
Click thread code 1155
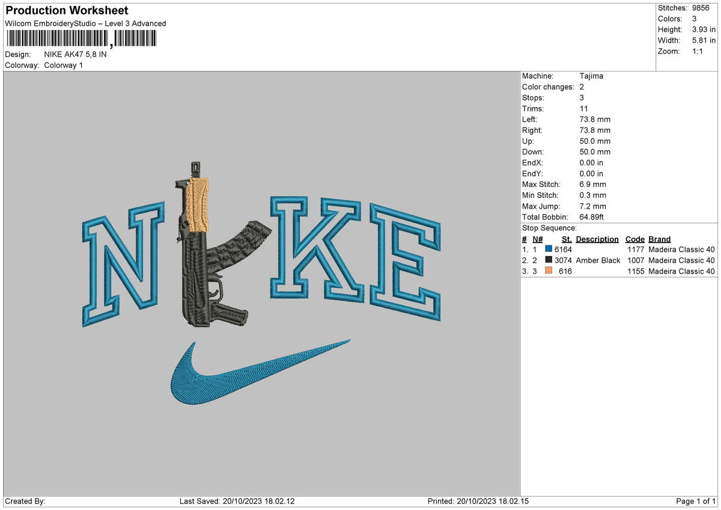tap(636, 271)
